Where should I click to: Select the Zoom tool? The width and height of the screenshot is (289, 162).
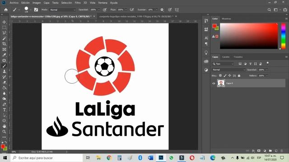point(4,131)
